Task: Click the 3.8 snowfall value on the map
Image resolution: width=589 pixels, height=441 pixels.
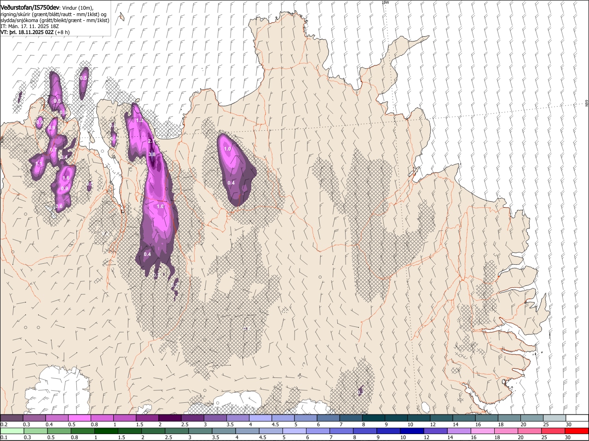Action: pos(152,154)
